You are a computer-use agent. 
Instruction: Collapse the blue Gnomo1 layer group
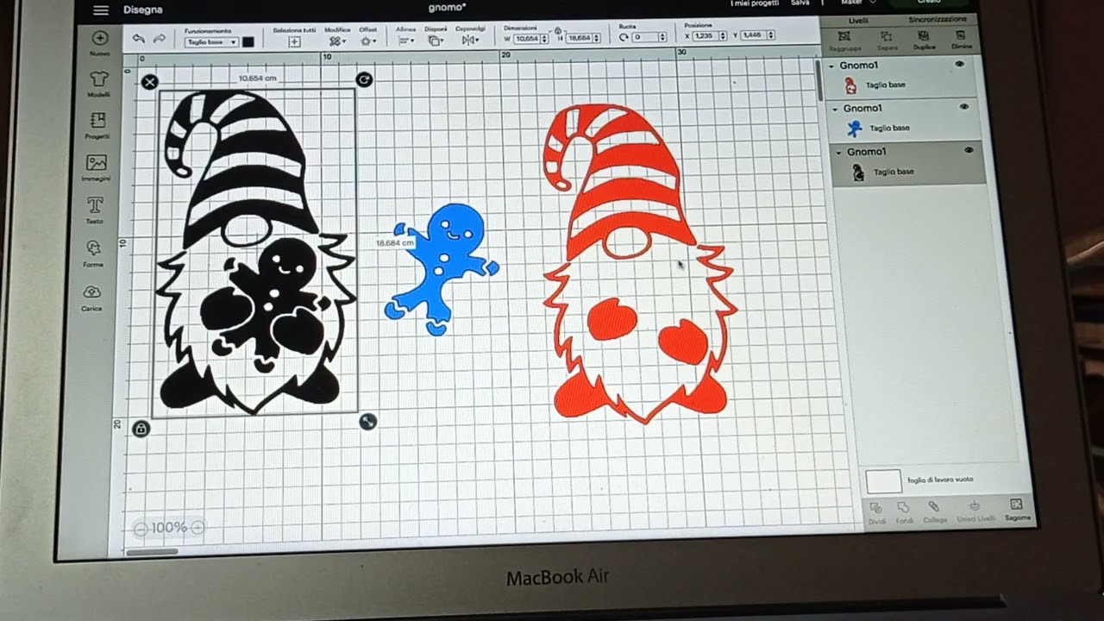click(x=835, y=109)
